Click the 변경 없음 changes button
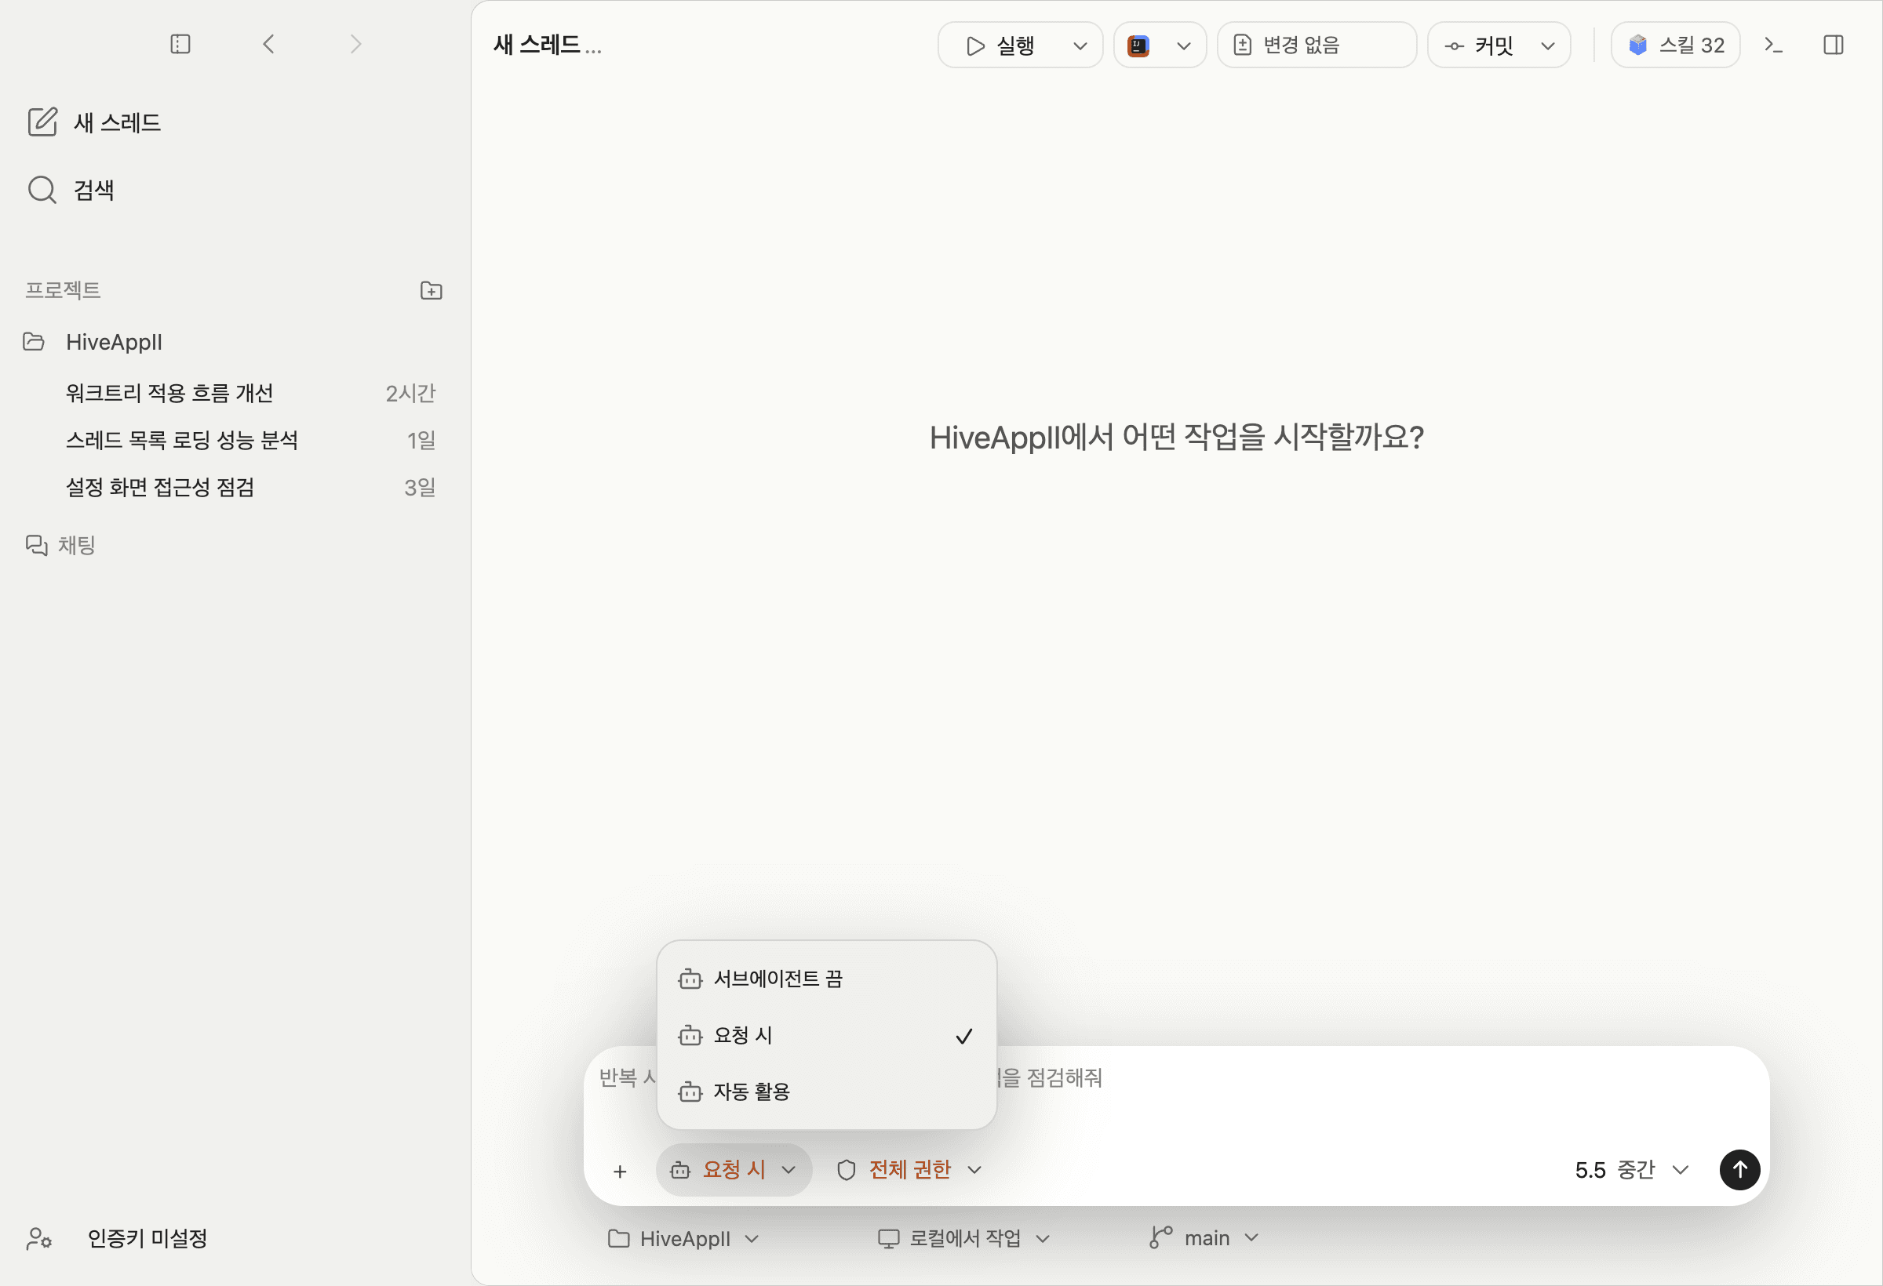The width and height of the screenshot is (1883, 1286). tap(1317, 45)
